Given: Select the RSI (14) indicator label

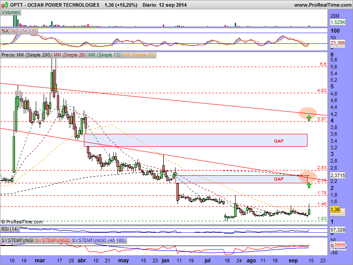Looking at the screenshot, I should click(10, 229).
